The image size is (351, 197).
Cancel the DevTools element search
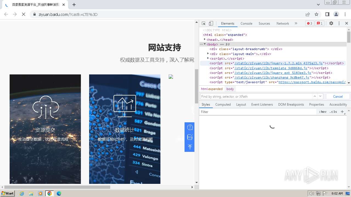coord(338,97)
